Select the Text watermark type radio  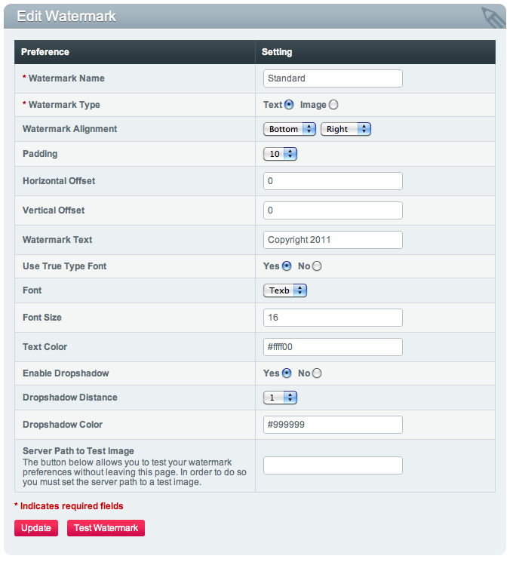pos(289,105)
